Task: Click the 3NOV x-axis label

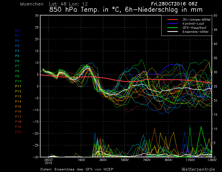Action: (103, 160)
